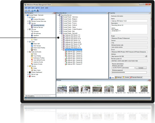Screen dimensions: 155x123
Task: Click the Save toolbar icon
Action: (26, 10)
